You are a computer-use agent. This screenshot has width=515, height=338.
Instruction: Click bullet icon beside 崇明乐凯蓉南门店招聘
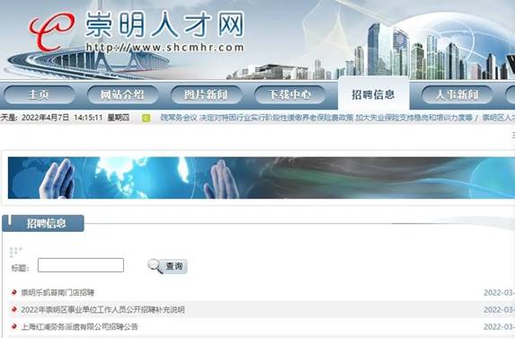(13, 292)
